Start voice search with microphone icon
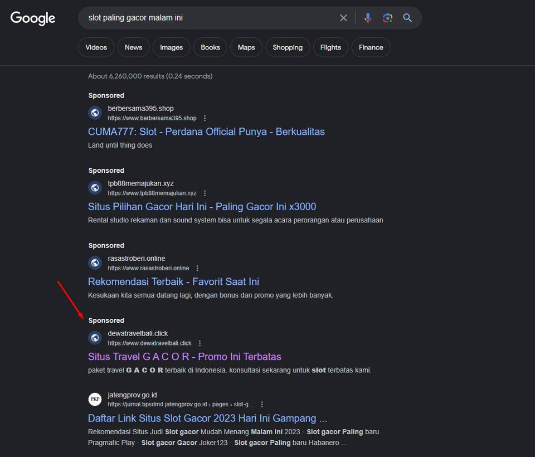Viewport: 535px width, 457px height. 367,18
